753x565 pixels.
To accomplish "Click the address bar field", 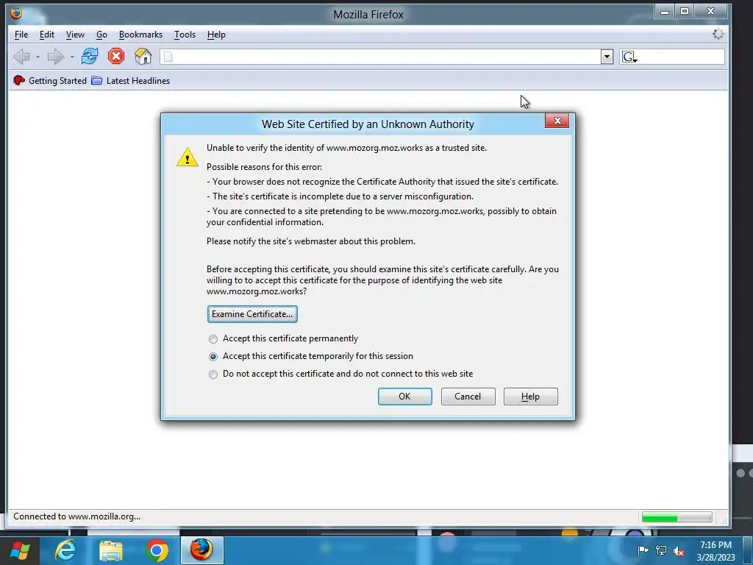I will pos(380,57).
